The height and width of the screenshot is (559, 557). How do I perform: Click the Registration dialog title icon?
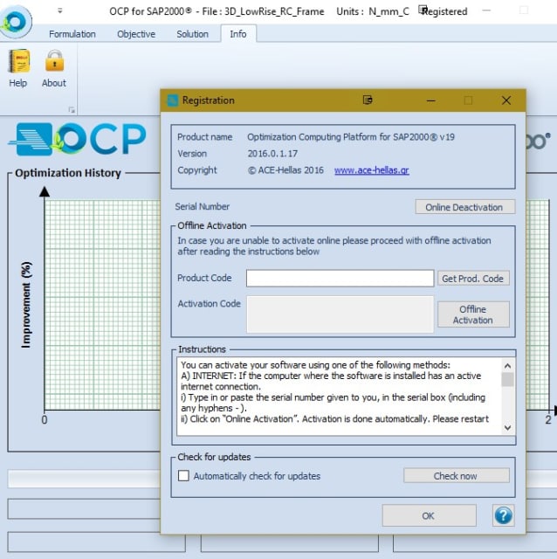(x=173, y=100)
